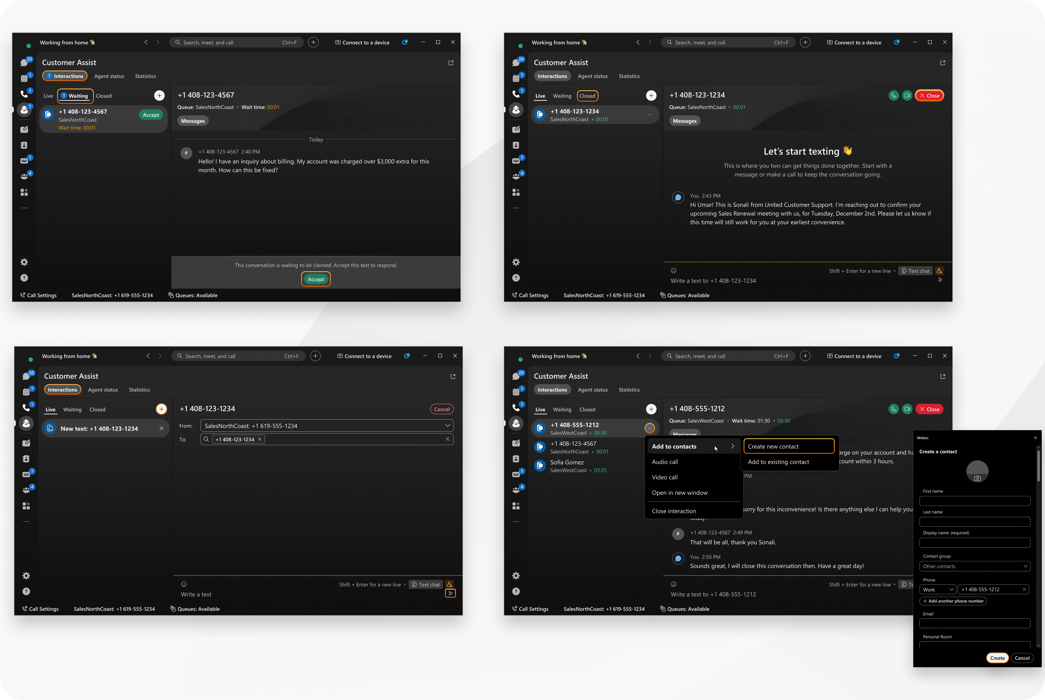The image size is (1045, 700).
Task: Click red Close button beside +1 408-123-1234 header
Action: pyautogui.click(x=929, y=95)
